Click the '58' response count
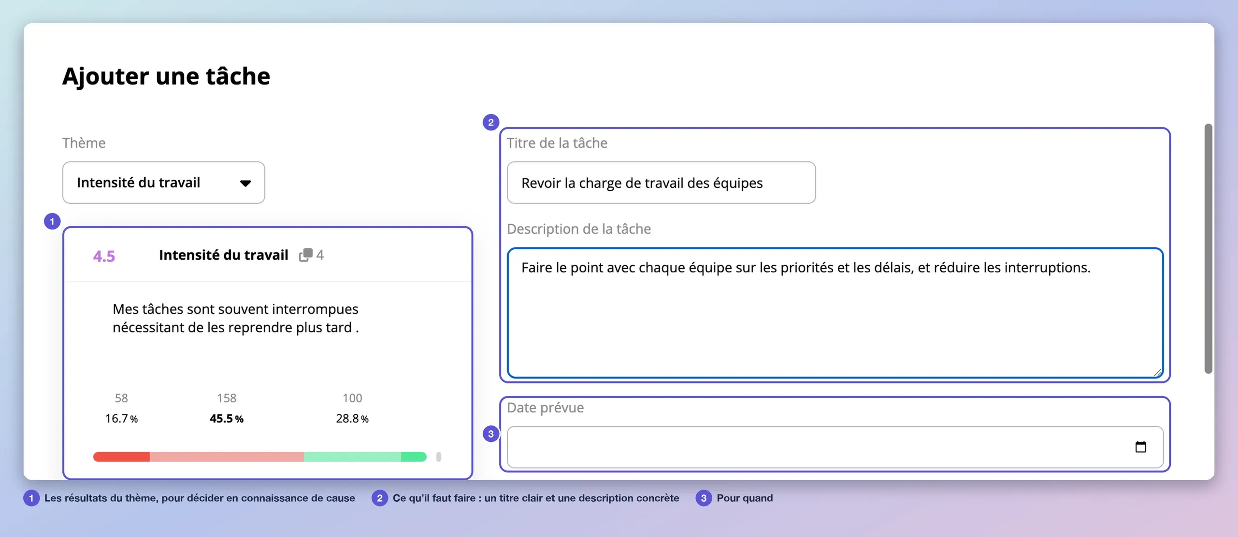This screenshot has width=1238, height=537. pos(121,398)
